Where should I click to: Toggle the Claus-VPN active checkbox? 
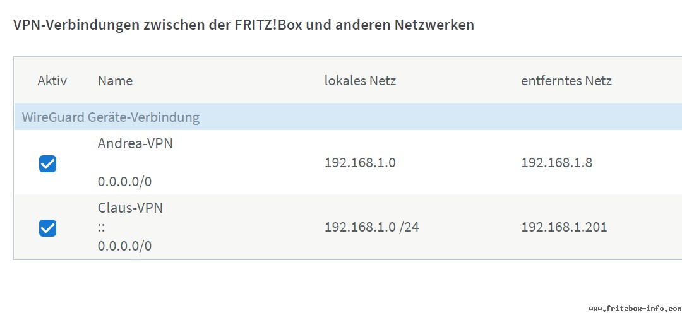(47, 228)
